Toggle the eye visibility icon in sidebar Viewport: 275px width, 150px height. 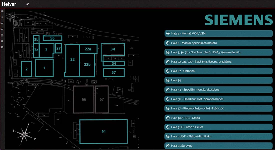point(2,17)
